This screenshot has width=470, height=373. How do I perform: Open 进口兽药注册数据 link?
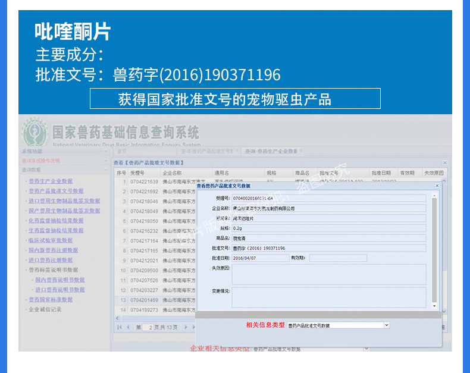click(51, 260)
